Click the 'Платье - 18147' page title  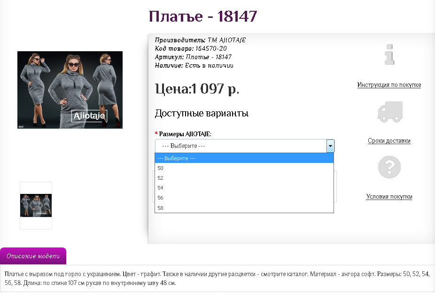203,16
